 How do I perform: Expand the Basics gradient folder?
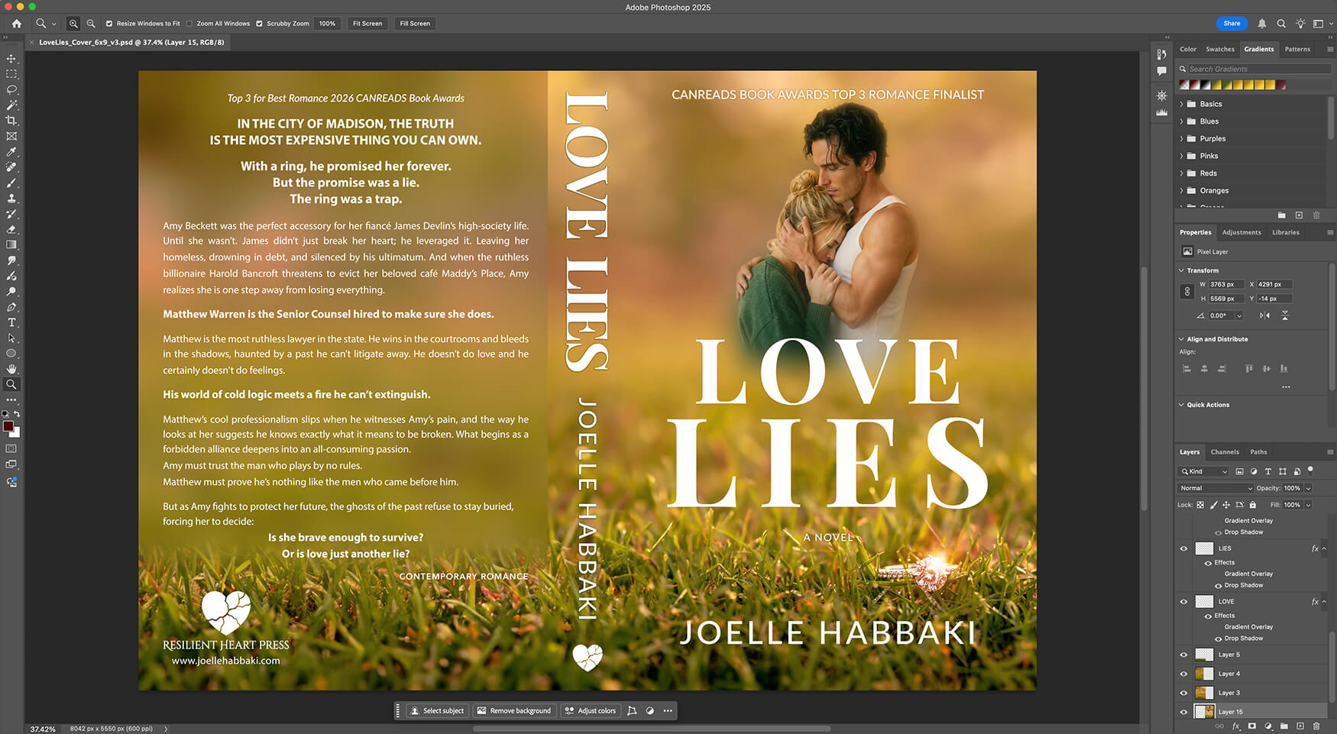[x=1182, y=104]
